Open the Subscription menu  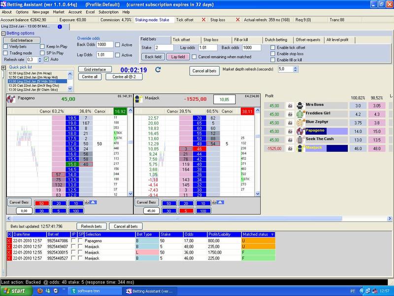point(108,11)
